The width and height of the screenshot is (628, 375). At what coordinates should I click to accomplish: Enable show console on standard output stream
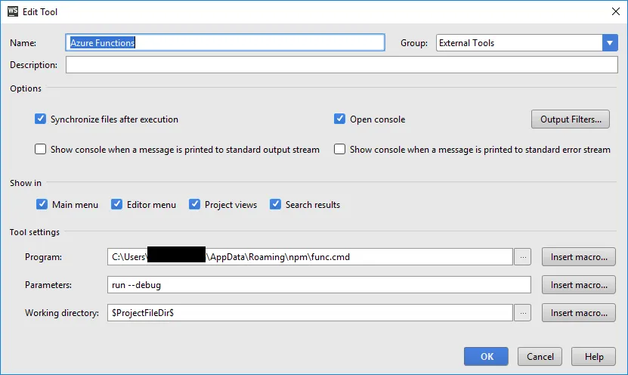tap(40, 149)
